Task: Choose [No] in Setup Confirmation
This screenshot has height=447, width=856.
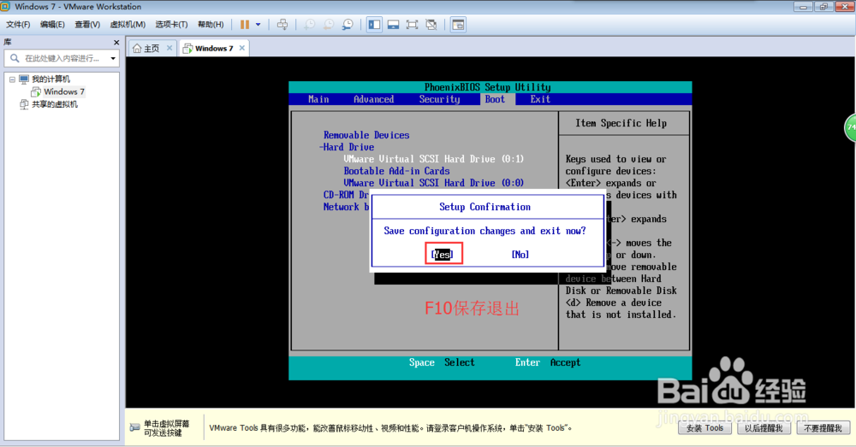Action: coord(520,255)
